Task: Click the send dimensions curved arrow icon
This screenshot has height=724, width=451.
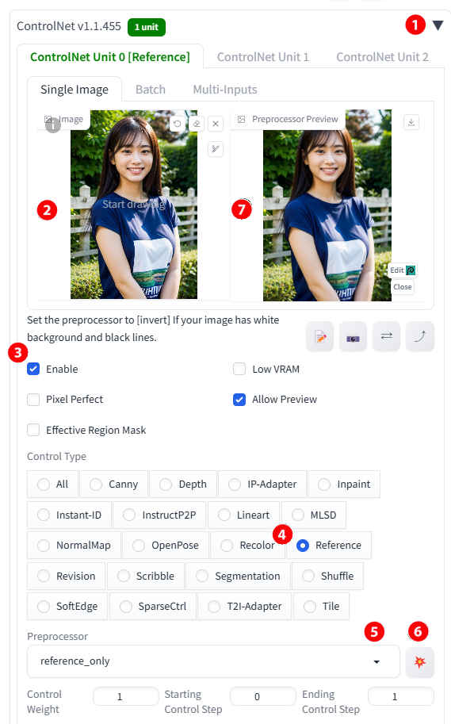Action: (x=419, y=336)
